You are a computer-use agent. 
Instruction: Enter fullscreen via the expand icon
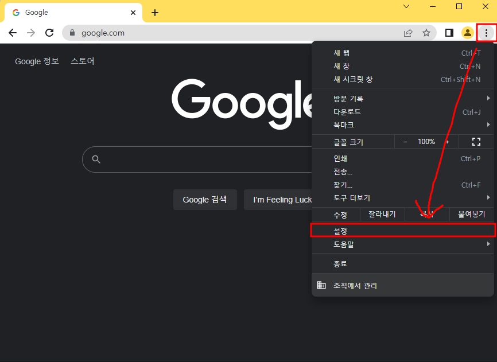click(x=476, y=141)
